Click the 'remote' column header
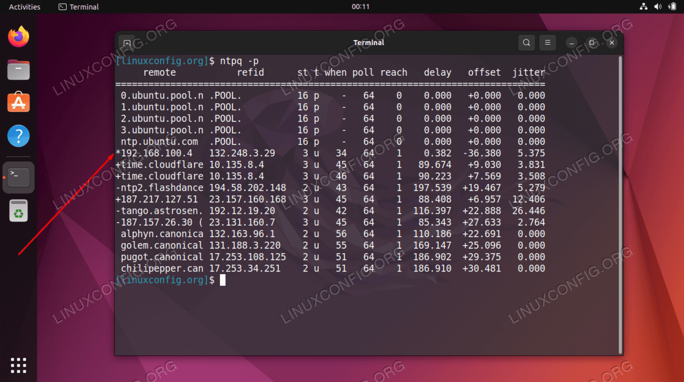This screenshot has height=382, width=684. pyautogui.click(x=160, y=72)
